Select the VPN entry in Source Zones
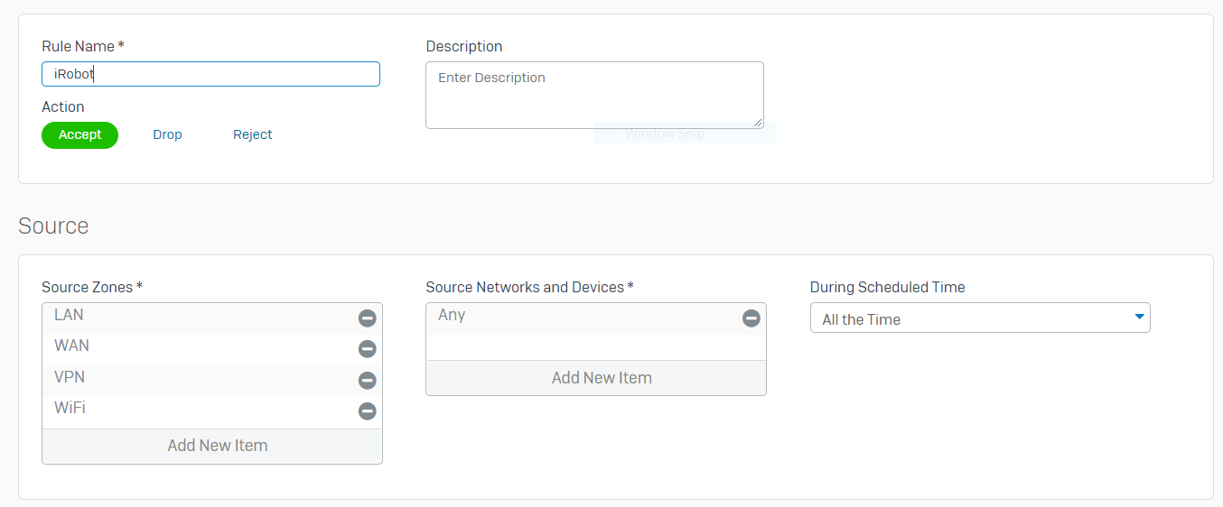Image resolution: width=1223 pixels, height=507 pixels. tap(70, 377)
